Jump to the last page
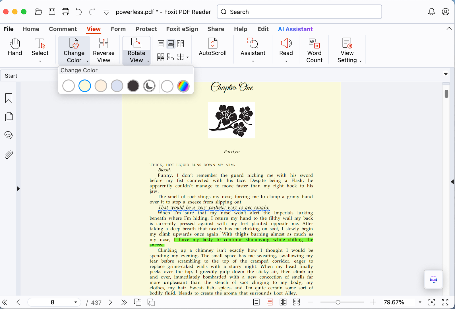The image size is (455, 309). 124,302
